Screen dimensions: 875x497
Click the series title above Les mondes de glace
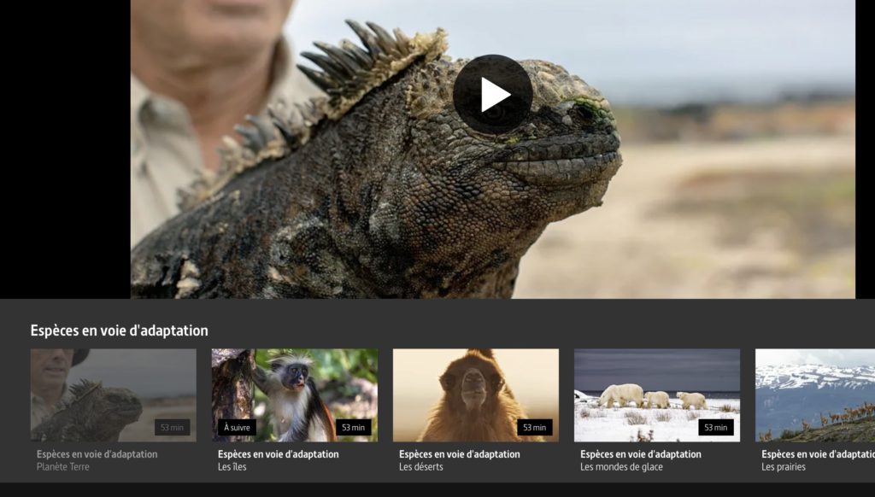641,454
